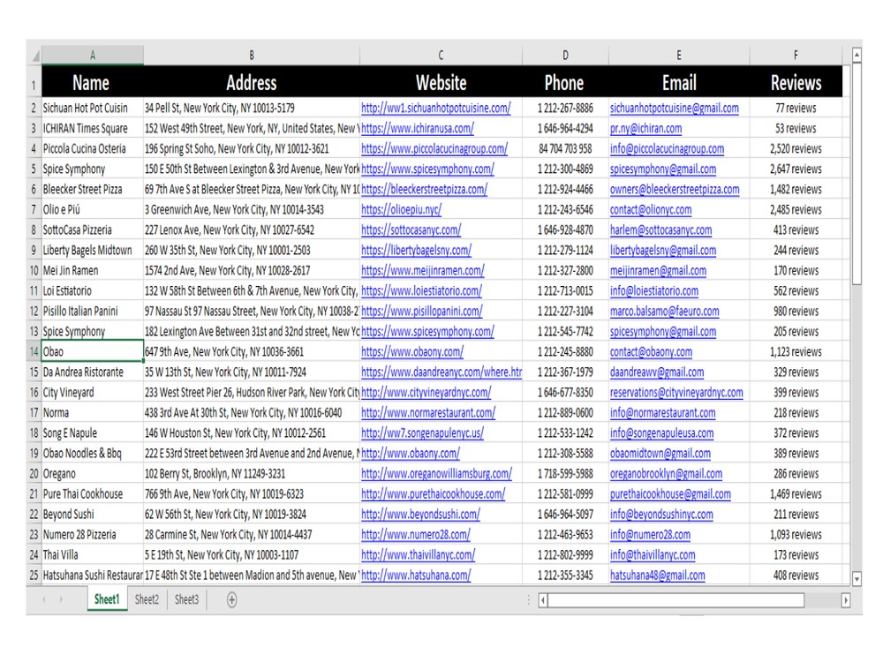Select column D header
Viewport: 883px width, 662px height.
(x=565, y=55)
